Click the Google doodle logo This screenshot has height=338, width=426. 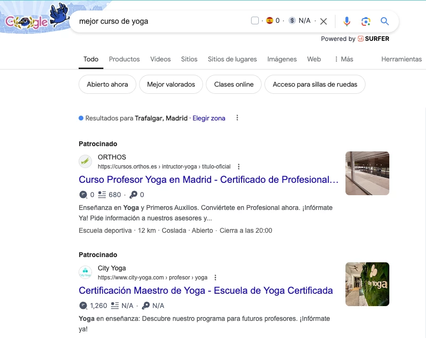click(x=33, y=19)
